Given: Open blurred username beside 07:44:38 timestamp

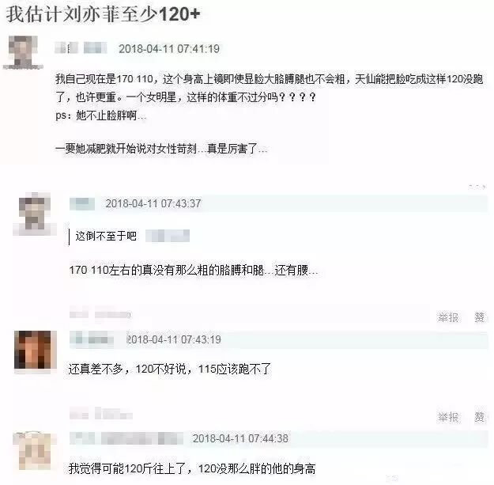Looking at the screenshot, I should [126, 438].
